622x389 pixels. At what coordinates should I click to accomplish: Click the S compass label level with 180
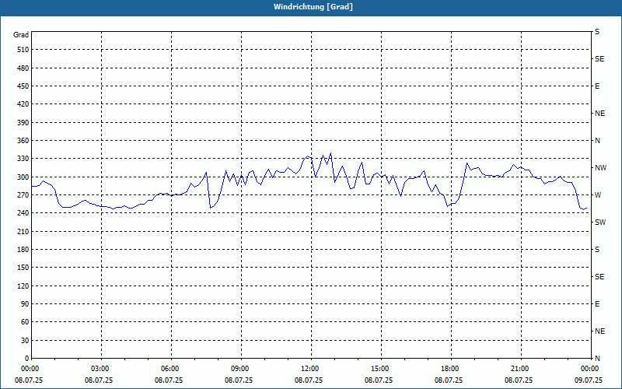click(597, 250)
